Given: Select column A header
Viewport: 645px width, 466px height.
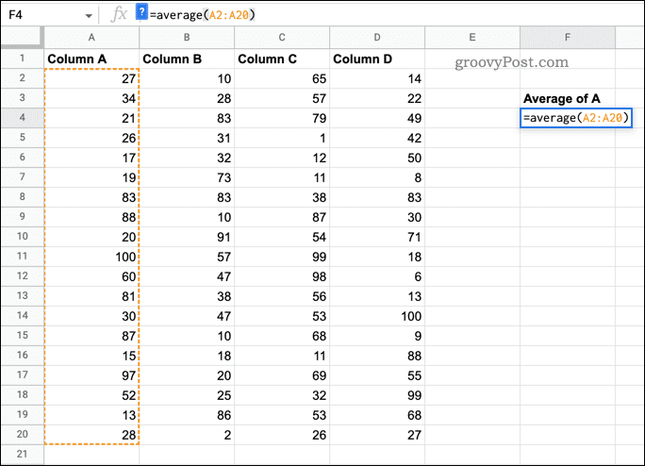Looking at the screenshot, I should (91, 38).
